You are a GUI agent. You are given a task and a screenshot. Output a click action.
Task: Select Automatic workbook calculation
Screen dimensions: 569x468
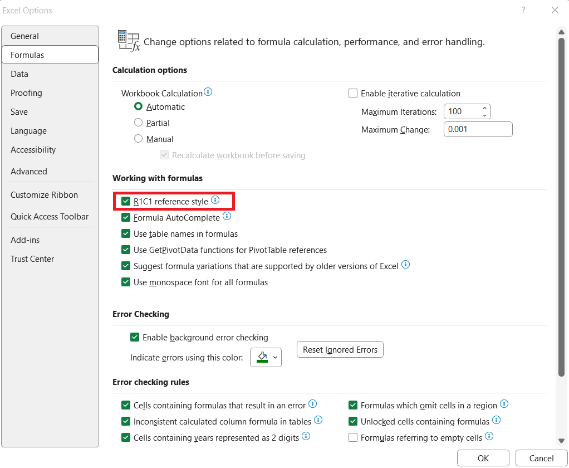(138, 106)
